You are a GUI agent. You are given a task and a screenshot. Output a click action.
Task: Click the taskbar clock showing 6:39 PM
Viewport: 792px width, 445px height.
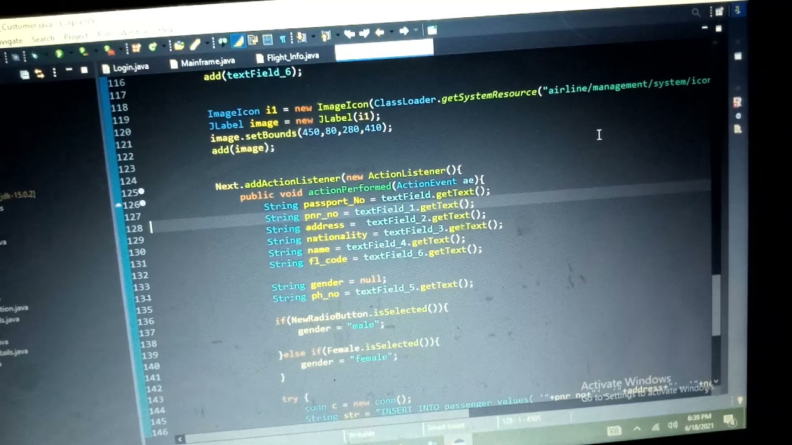pos(698,422)
